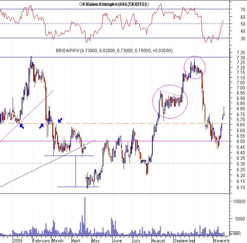Image resolution: width=247 pixels, height=243 pixels.
Task: Click the March date axis label
Action: pos(58,241)
